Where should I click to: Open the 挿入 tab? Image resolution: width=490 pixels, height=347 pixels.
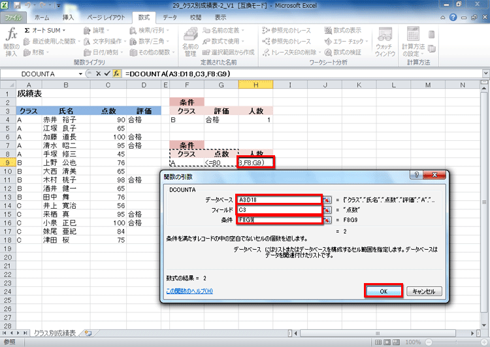pos(68,18)
